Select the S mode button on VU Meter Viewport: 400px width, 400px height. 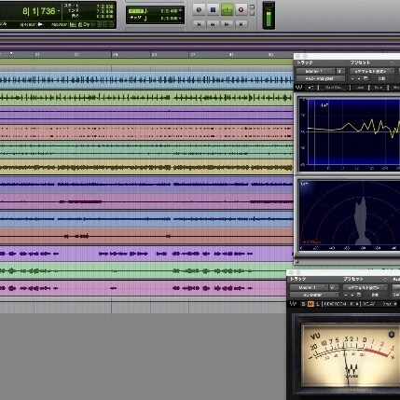(x=303, y=304)
